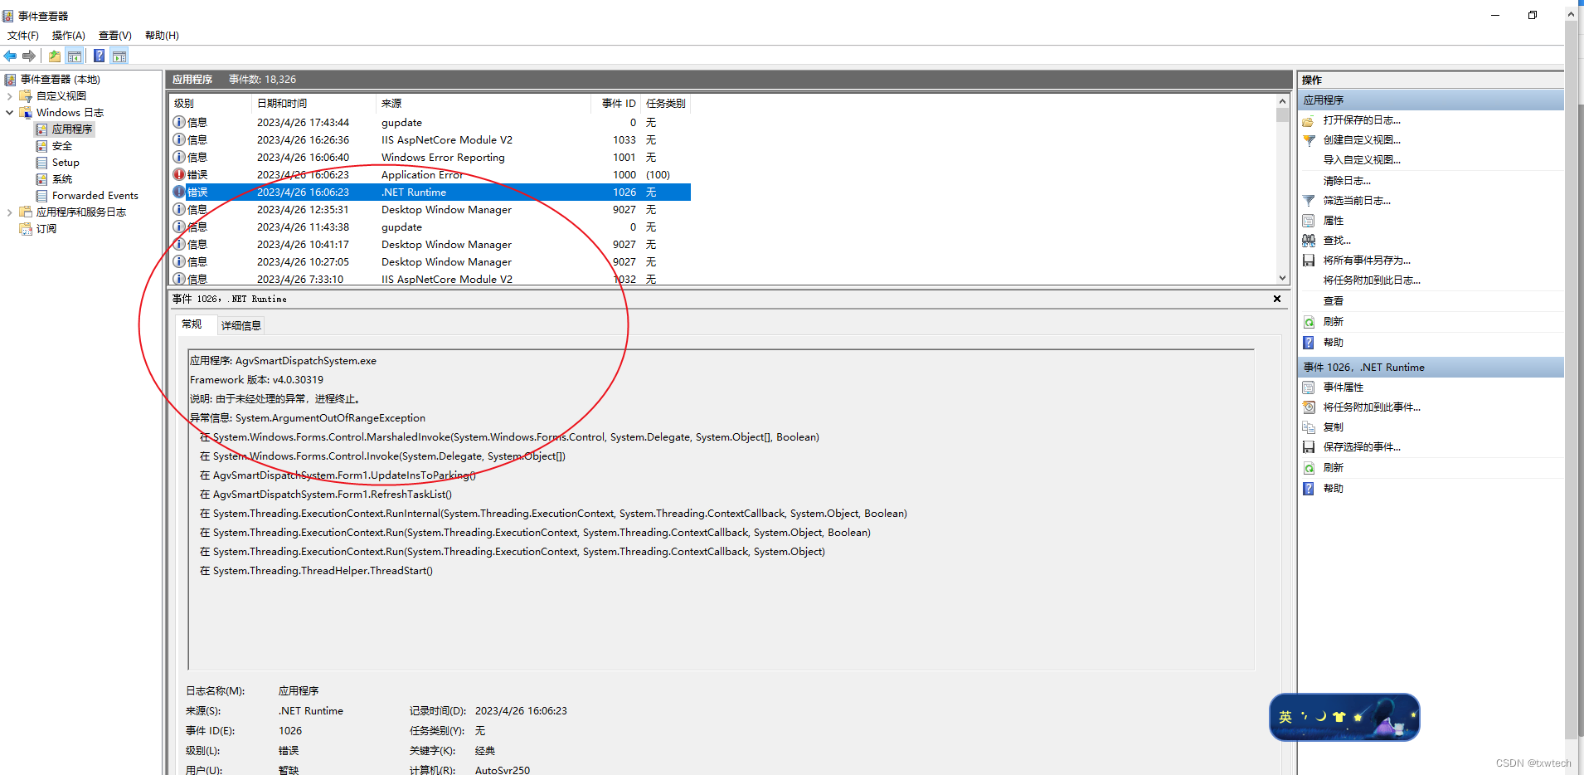The image size is (1584, 775).
Task: Expand the 自定义视图 tree node
Action: (x=9, y=96)
